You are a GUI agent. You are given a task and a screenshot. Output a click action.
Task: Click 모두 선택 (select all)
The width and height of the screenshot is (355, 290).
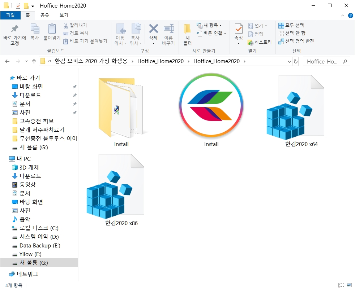click(291, 25)
